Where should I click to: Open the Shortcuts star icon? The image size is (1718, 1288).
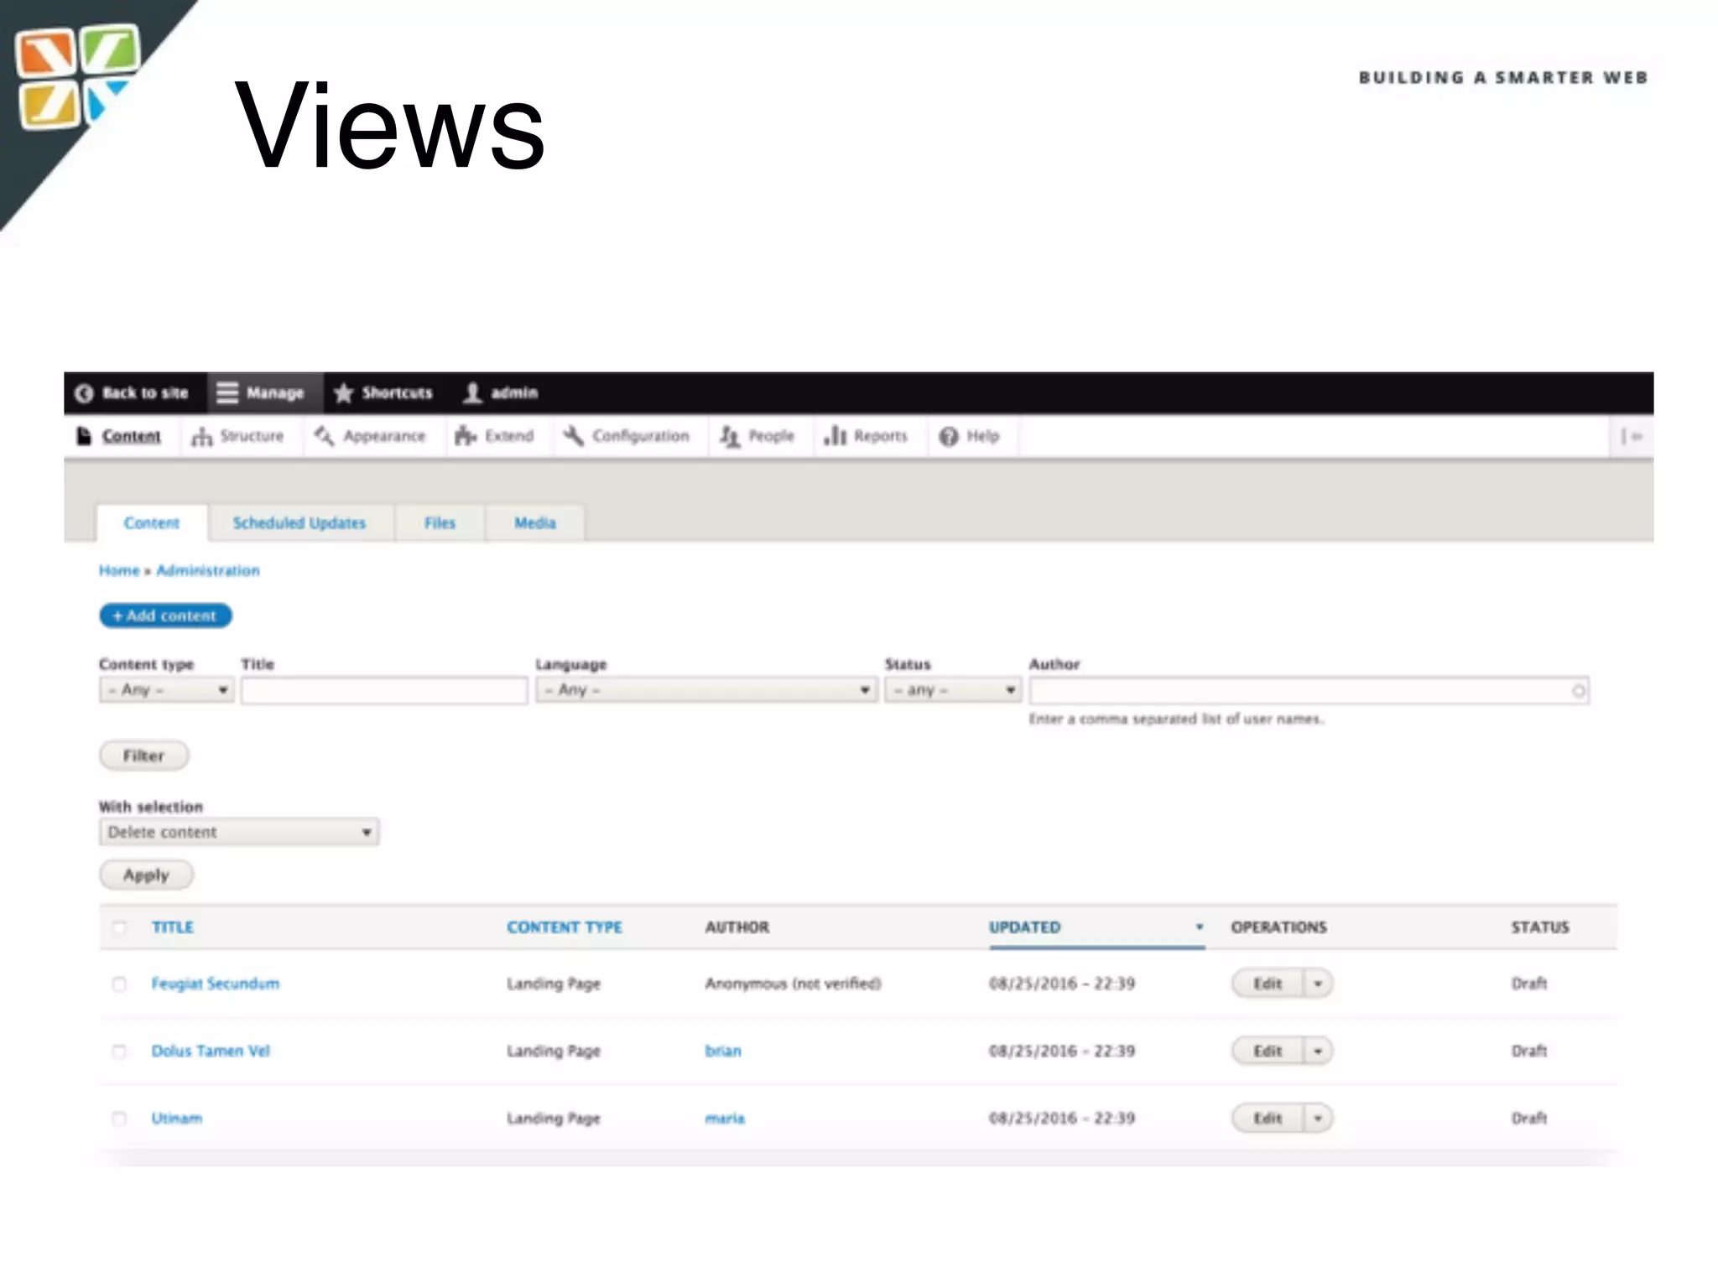click(x=343, y=393)
